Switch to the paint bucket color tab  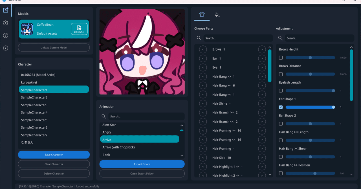[x=217, y=15]
